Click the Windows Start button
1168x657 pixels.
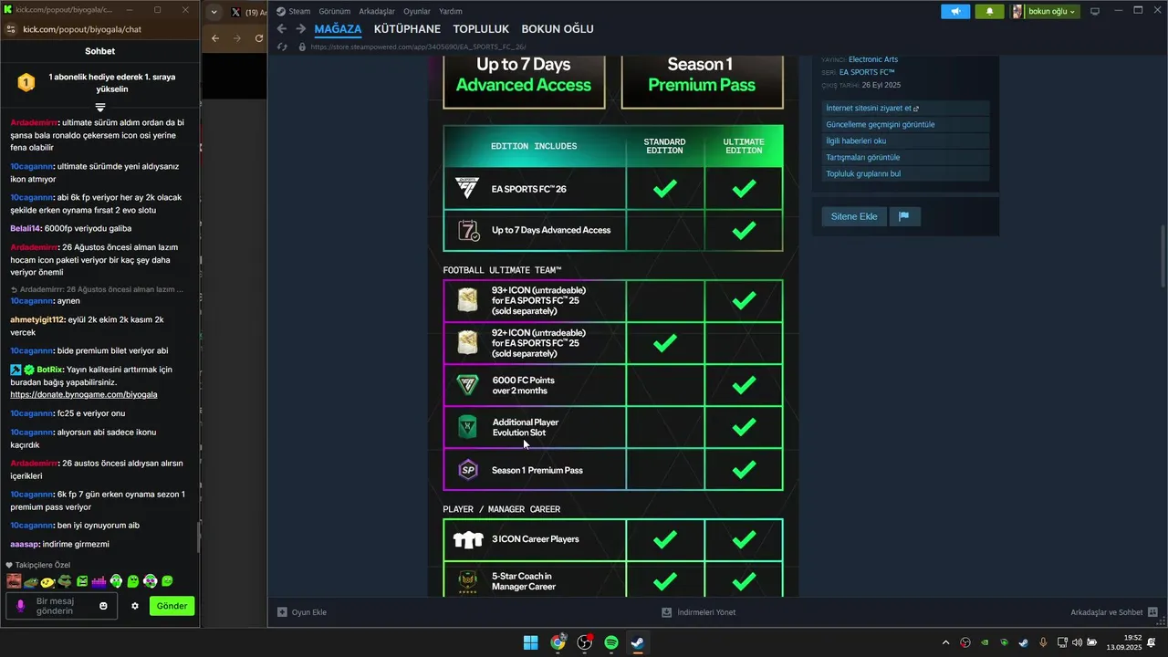[x=530, y=642]
